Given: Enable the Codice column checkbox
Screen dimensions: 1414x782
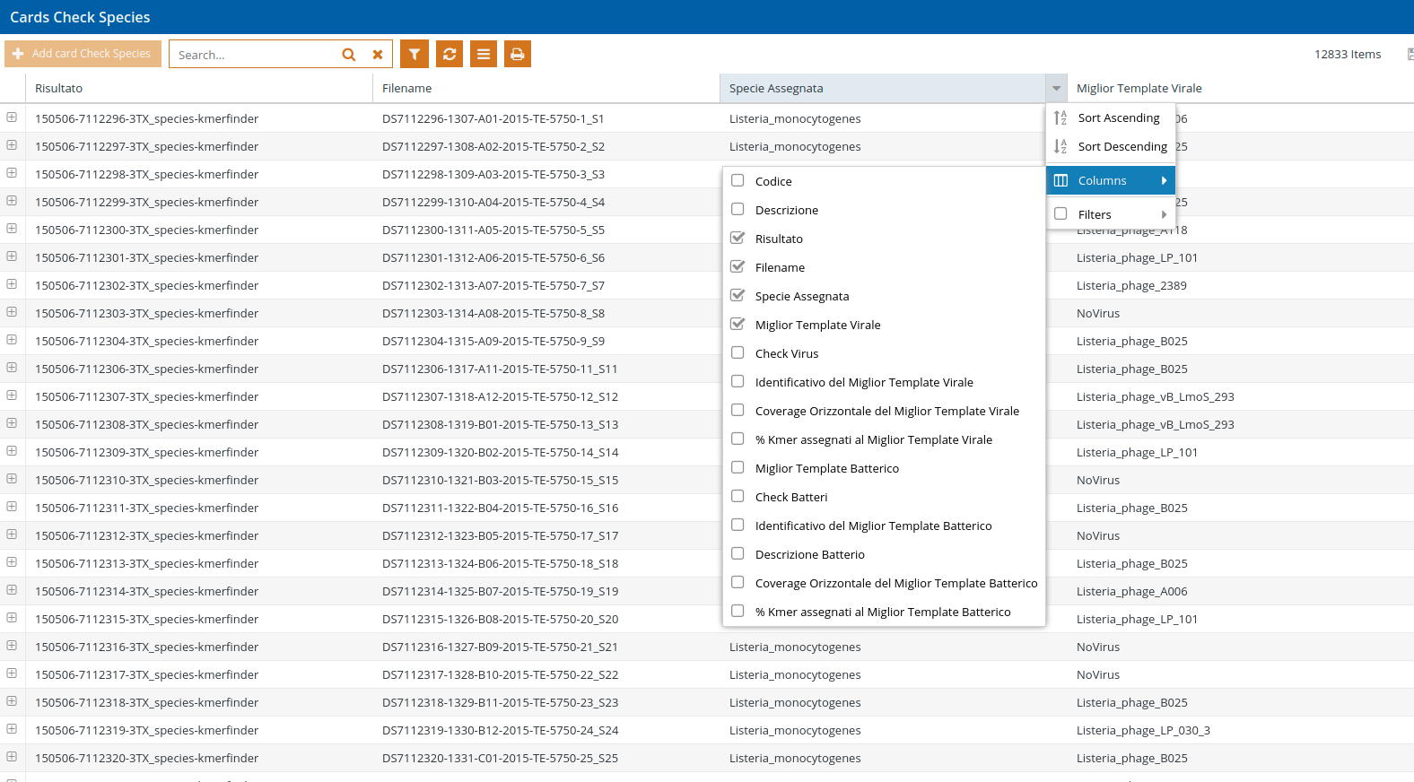Looking at the screenshot, I should (x=738, y=180).
